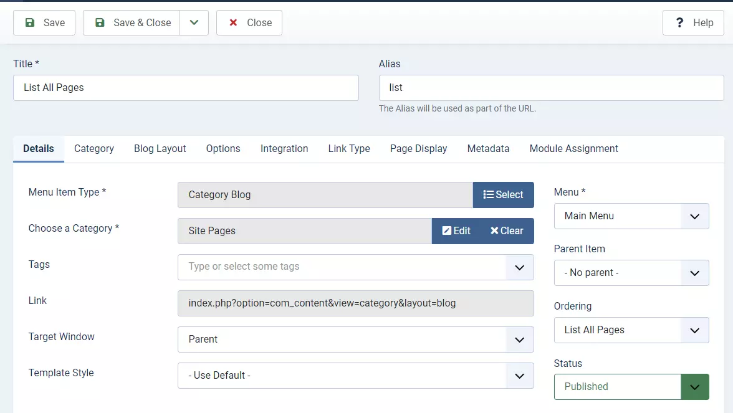Click the question mark icon on Help
Viewport: 733px width, 413px height.
[679, 22]
